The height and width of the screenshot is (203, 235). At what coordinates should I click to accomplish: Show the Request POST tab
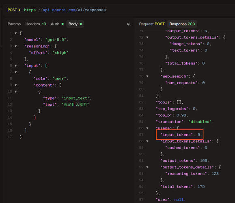click(x=152, y=24)
